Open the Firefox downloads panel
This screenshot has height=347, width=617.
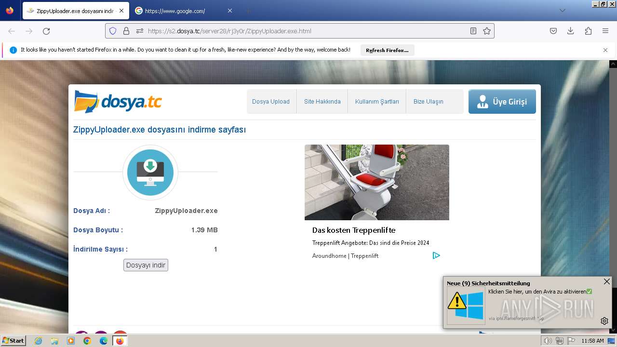(x=571, y=31)
